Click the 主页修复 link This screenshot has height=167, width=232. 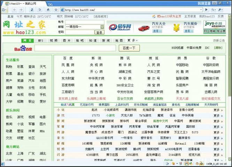point(190,16)
